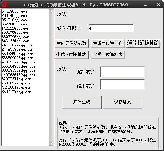Screen dimensions: 164x151
Task: Click the list scrollbar down arrow
Action: point(51,143)
